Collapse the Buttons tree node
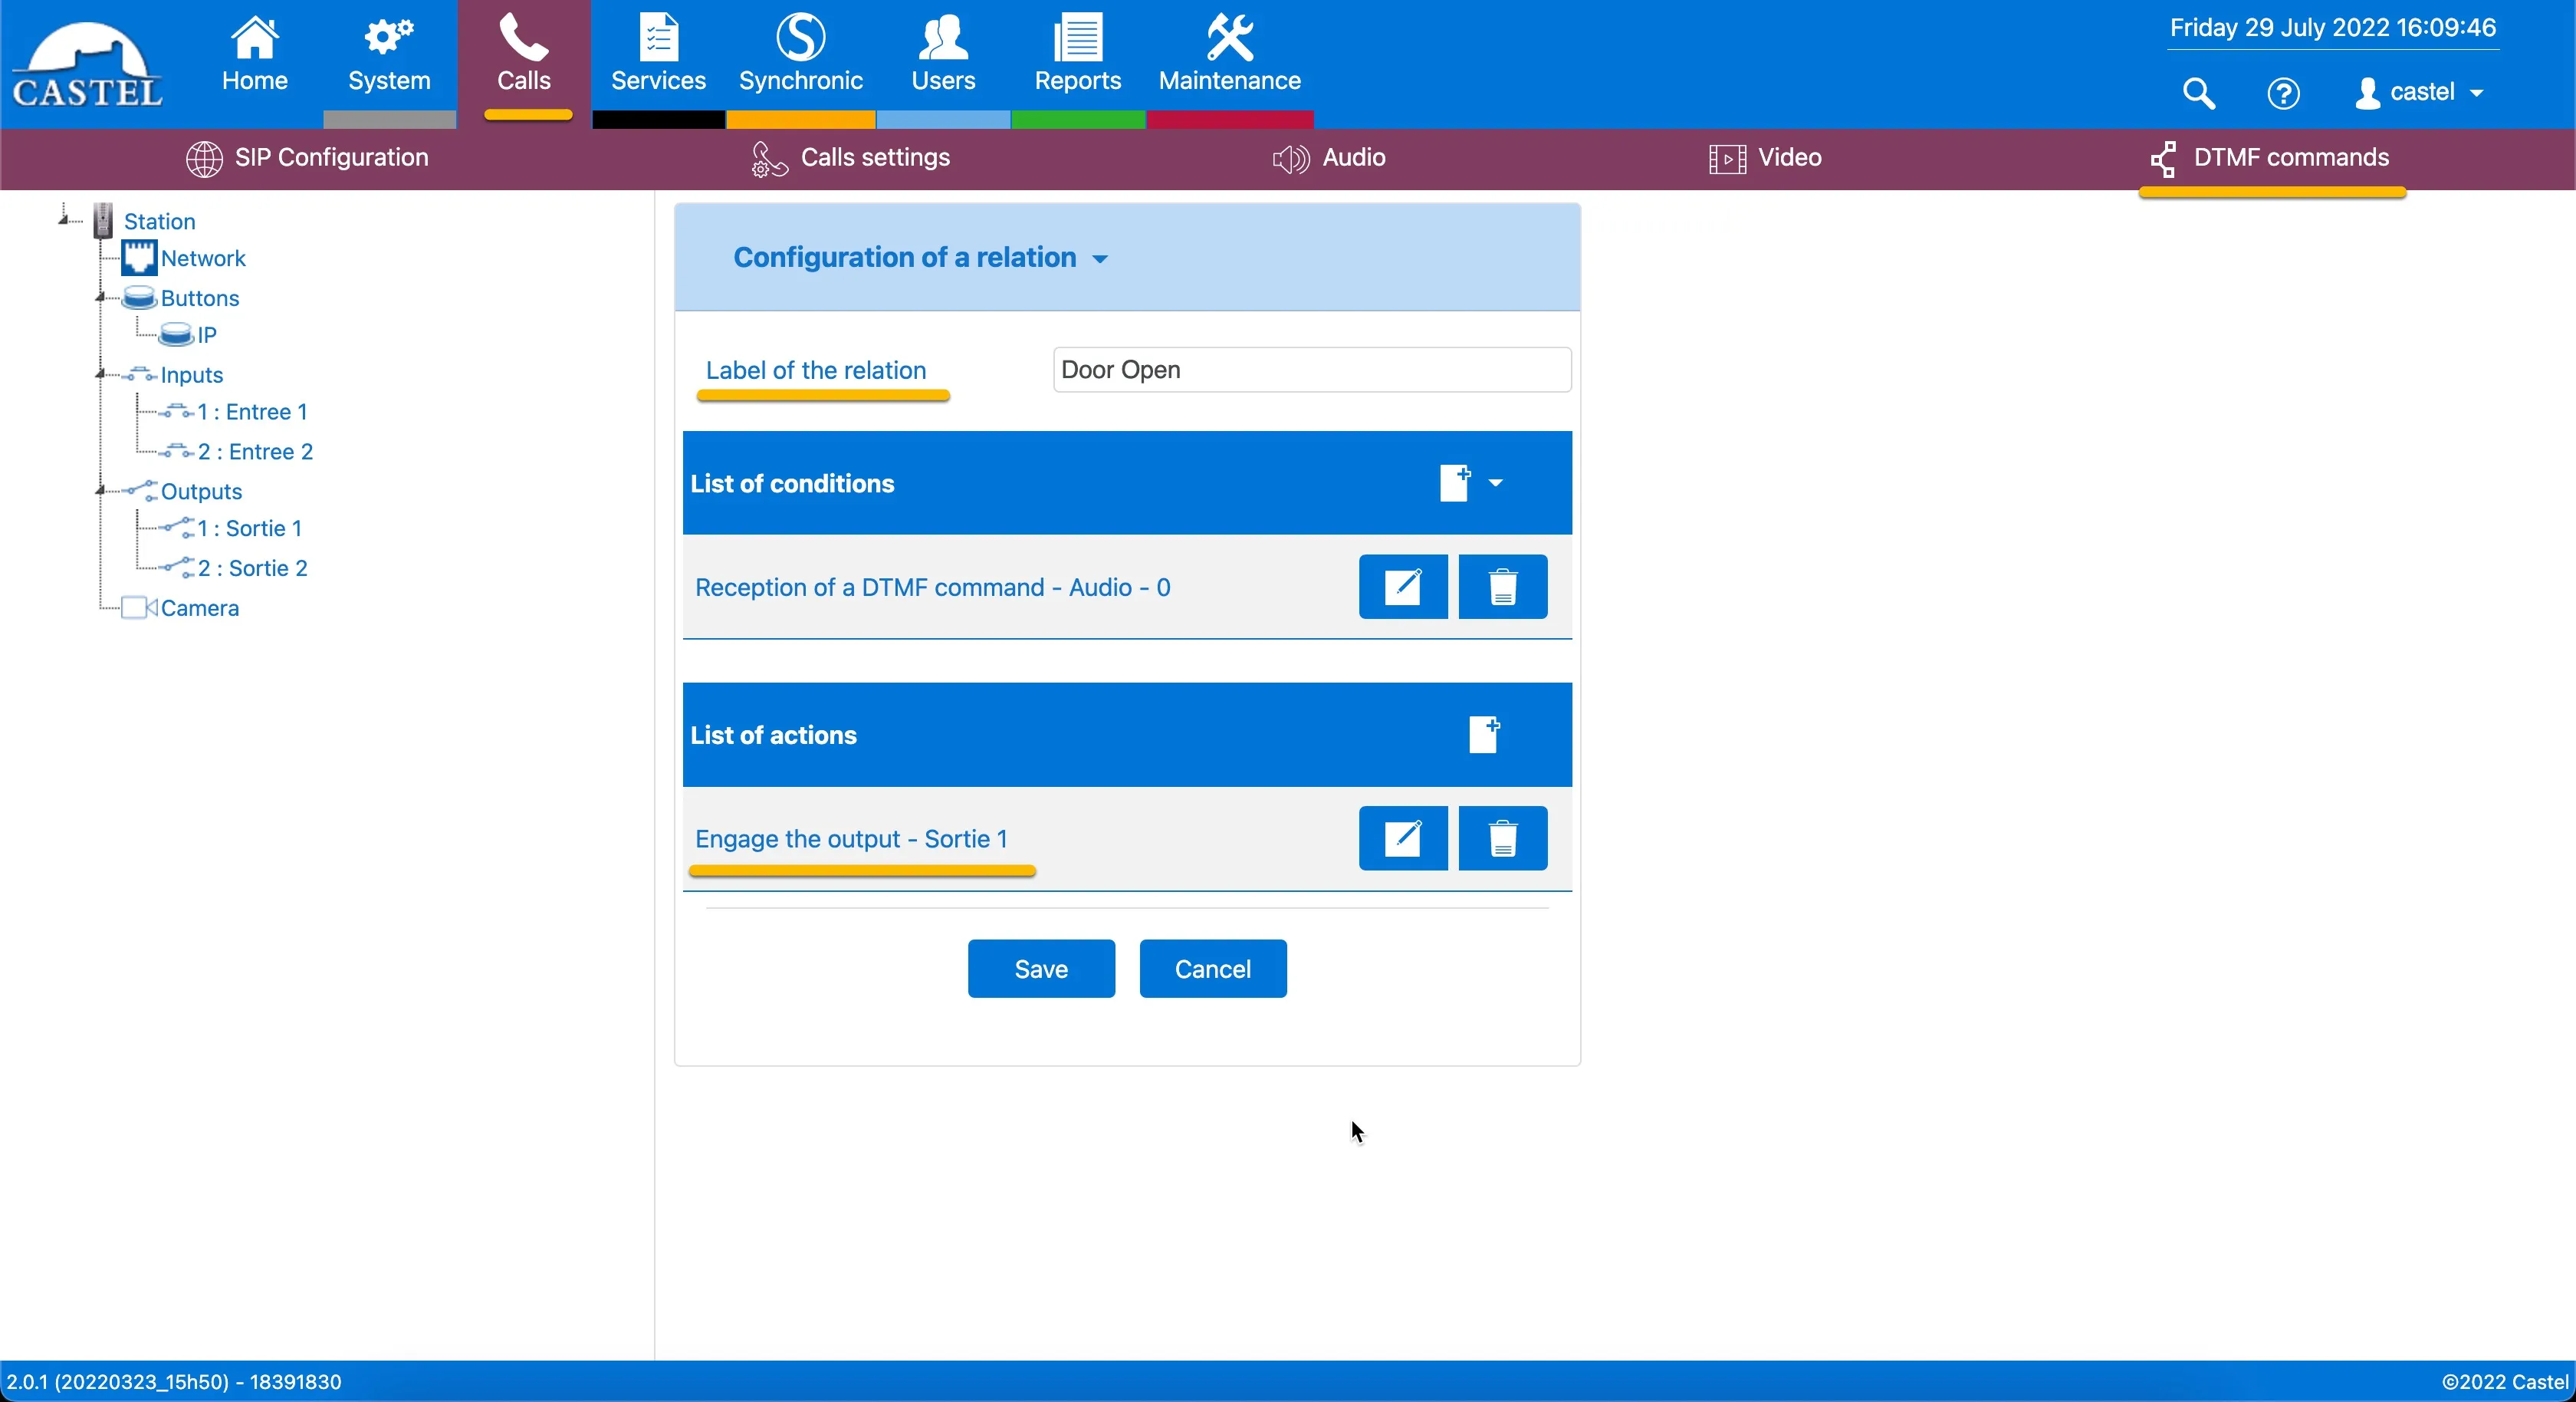This screenshot has width=2576, height=1402. [x=100, y=298]
